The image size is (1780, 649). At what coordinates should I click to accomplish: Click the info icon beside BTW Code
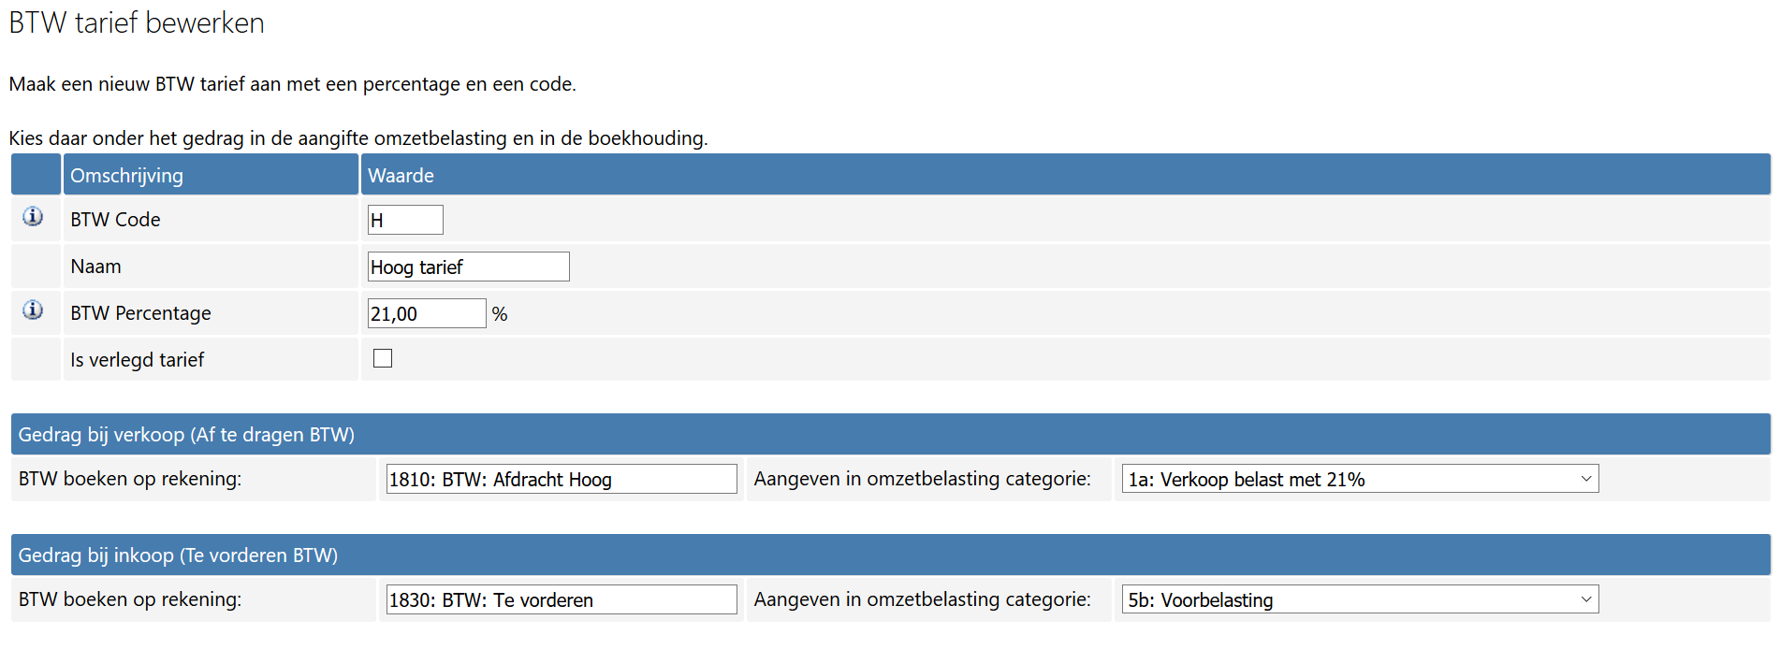33,217
